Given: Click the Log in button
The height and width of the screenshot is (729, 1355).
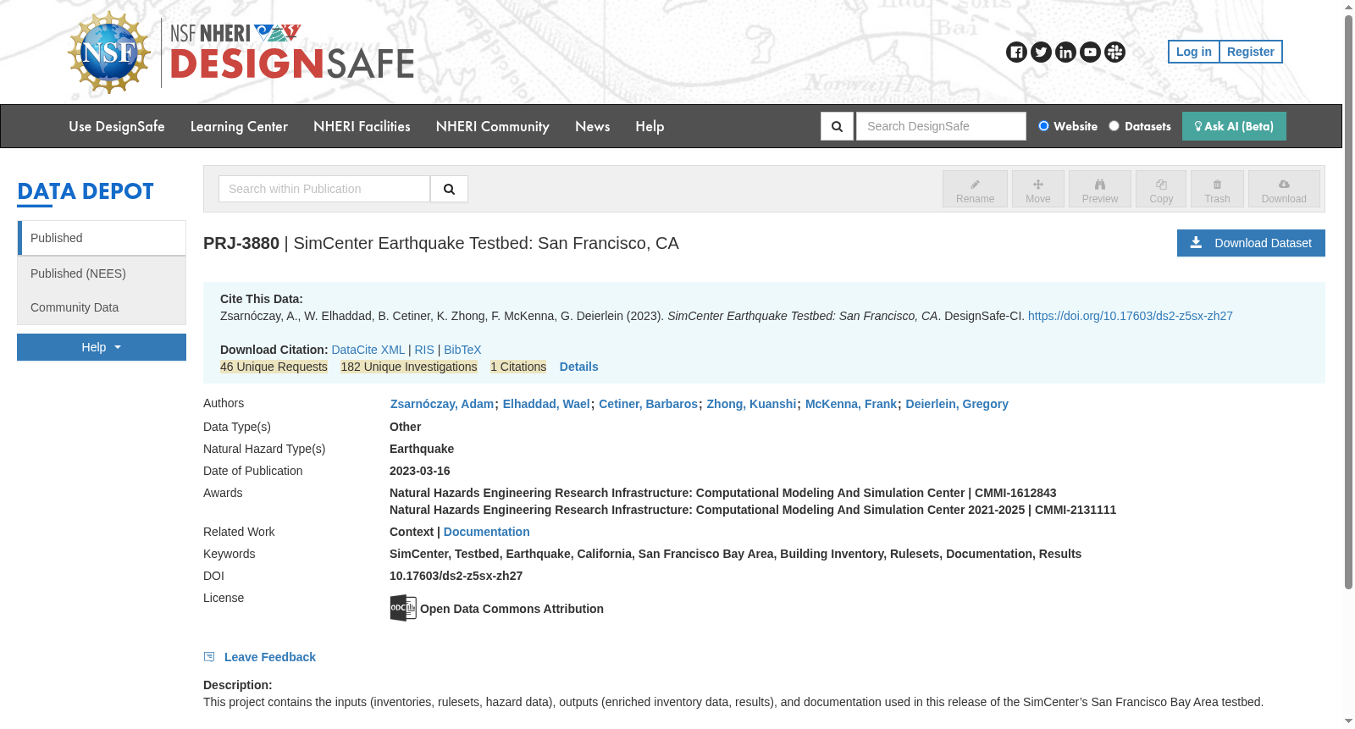Looking at the screenshot, I should [x=1193, y=52].
